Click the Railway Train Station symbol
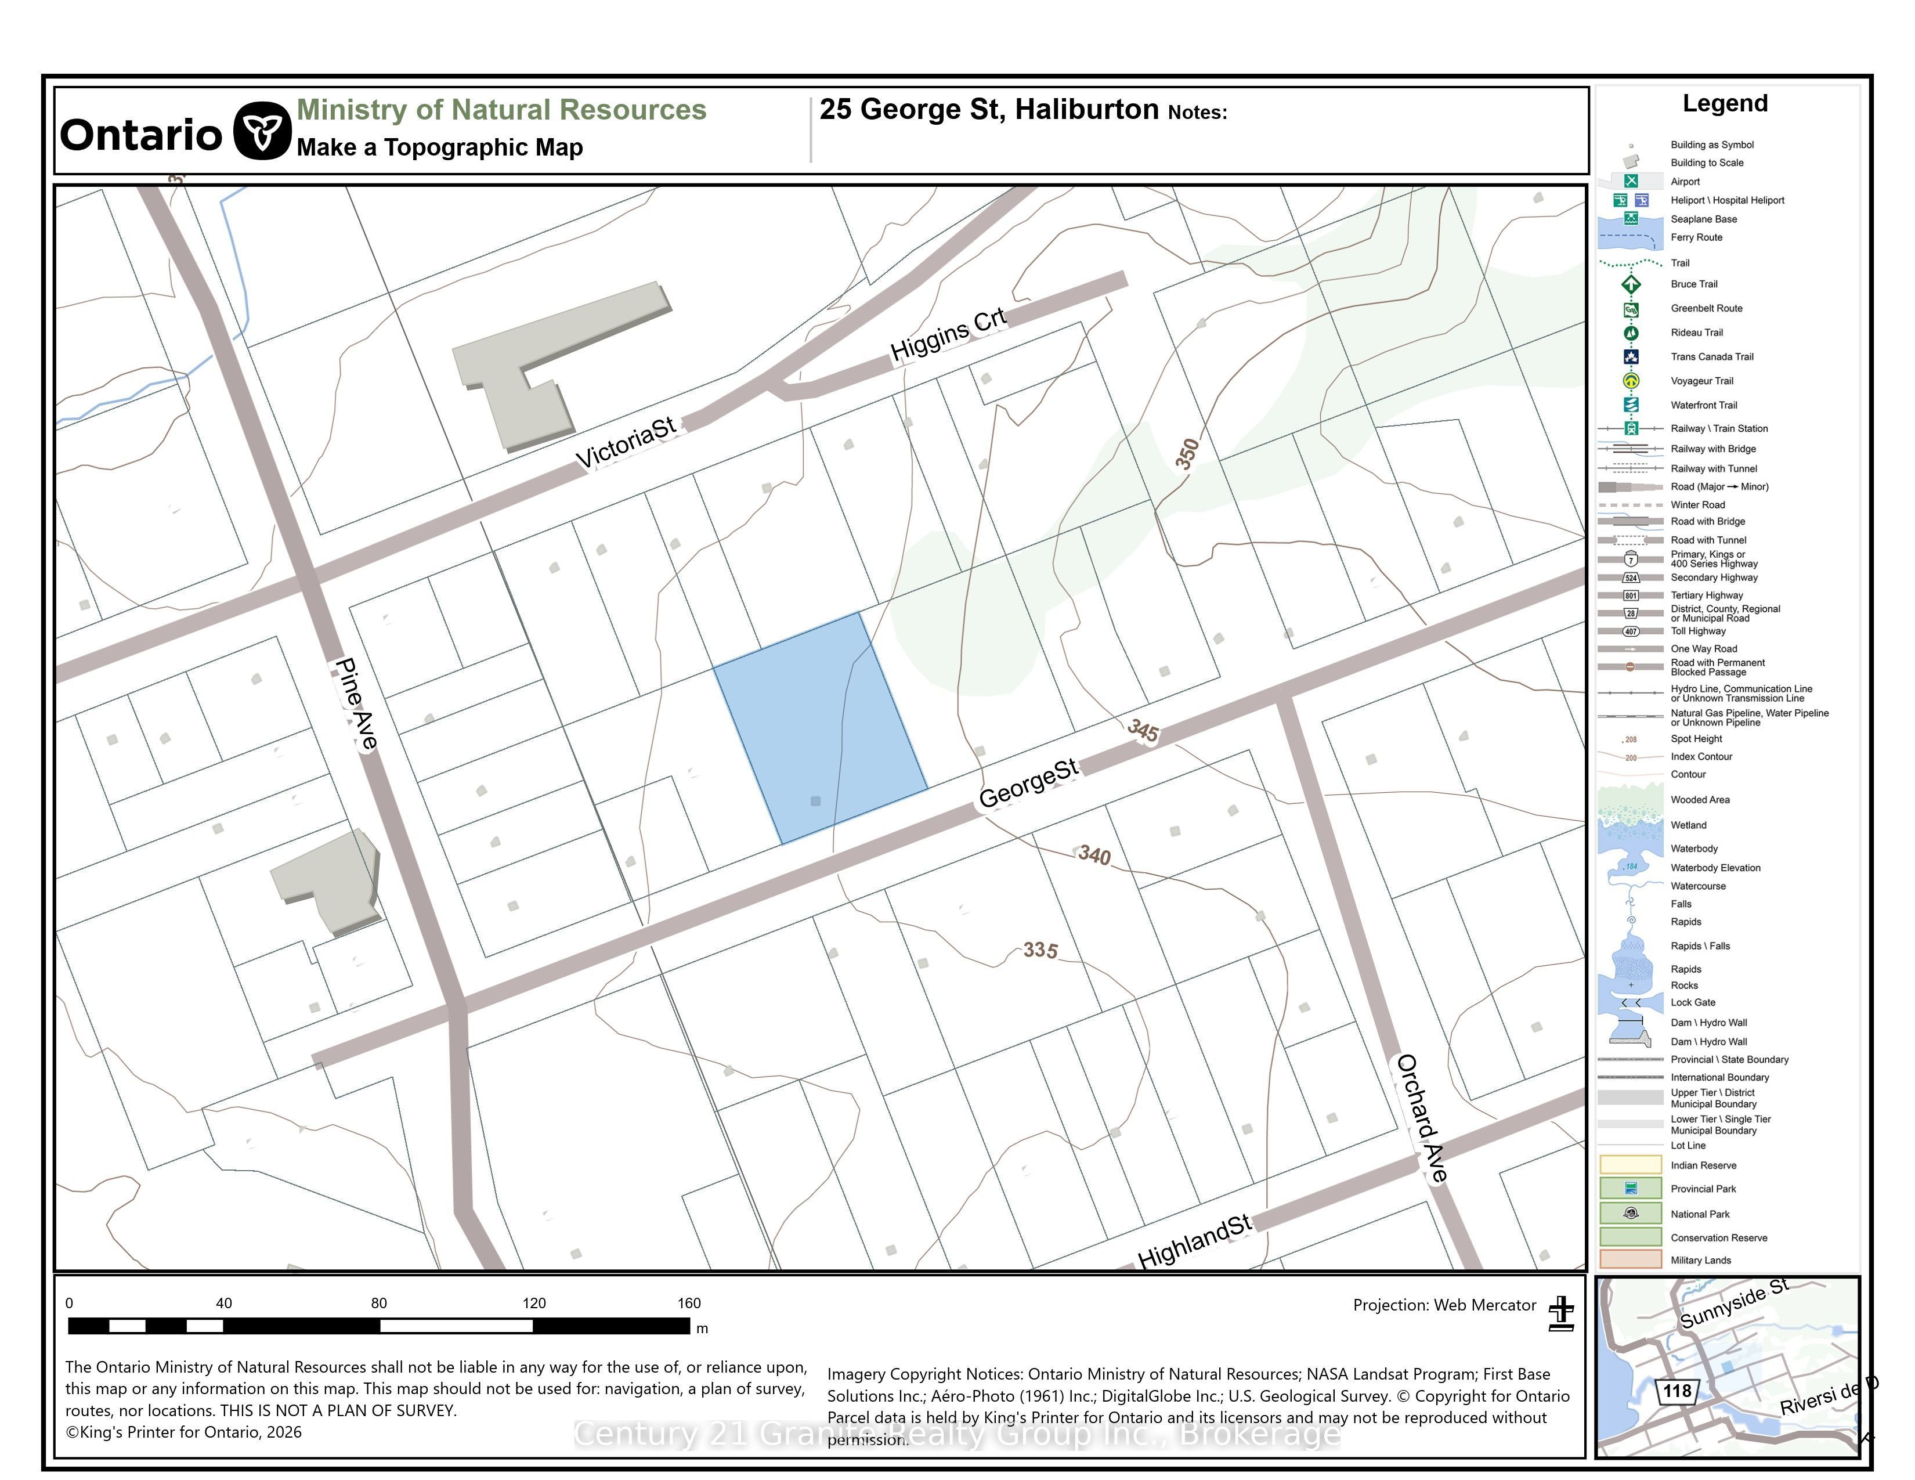The image size is (1915, 1480). click(1631, 429)
